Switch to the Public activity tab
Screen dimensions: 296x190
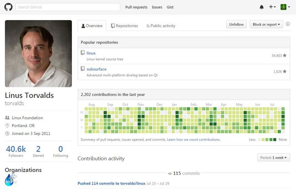161,26
